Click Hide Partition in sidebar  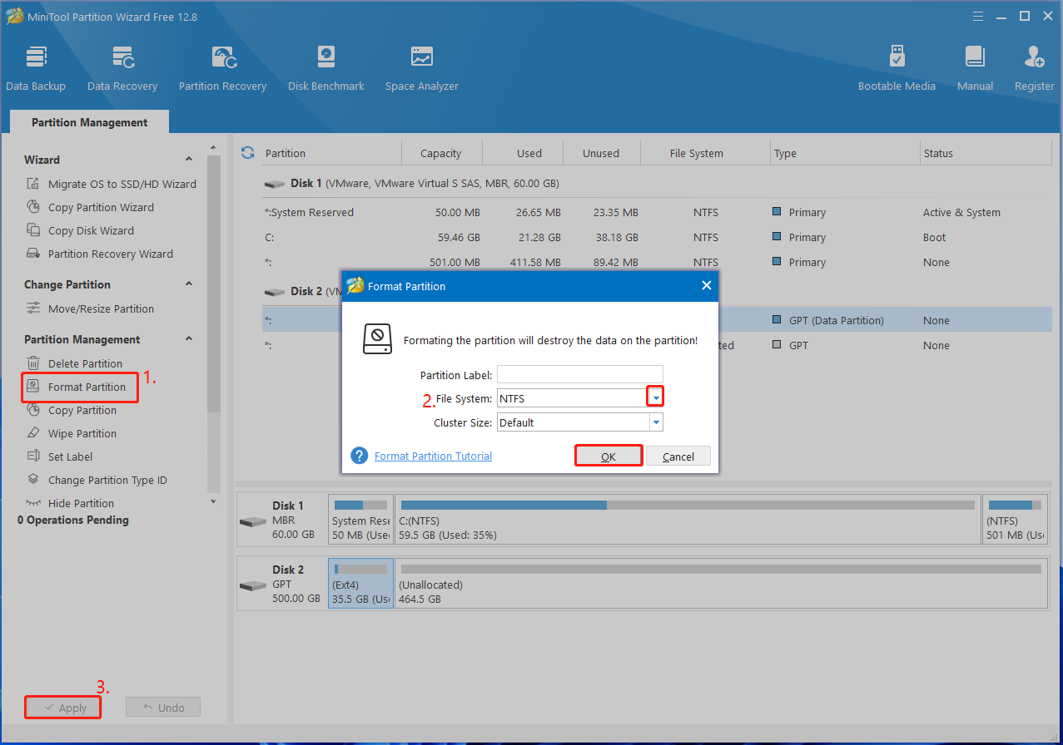click(81, 503)
